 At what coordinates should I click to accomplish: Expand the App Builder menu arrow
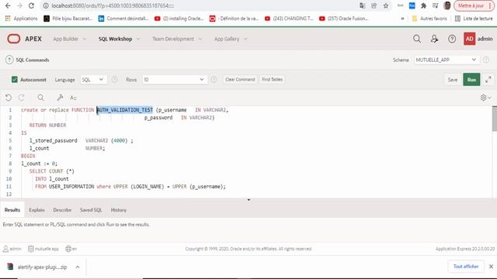point(85,39)
